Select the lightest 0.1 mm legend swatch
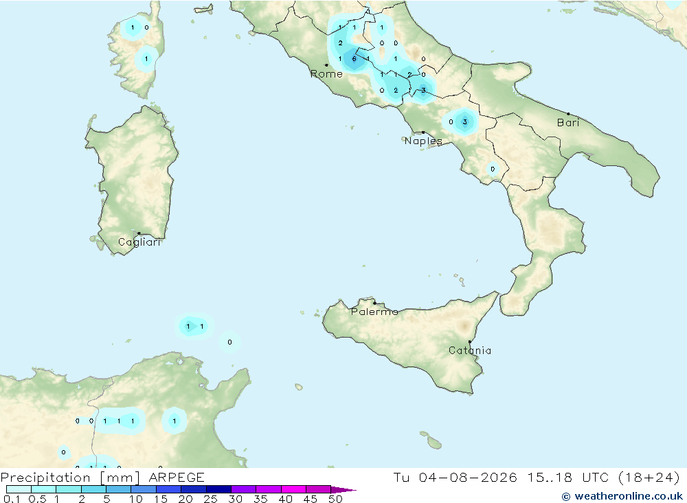687x503 pixels. click(x=19, y=489)
